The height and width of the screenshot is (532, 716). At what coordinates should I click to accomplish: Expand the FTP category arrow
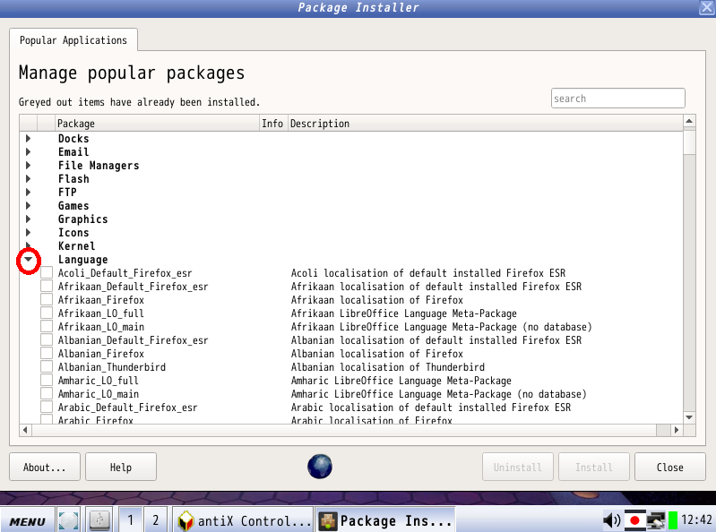coord(28,192)
